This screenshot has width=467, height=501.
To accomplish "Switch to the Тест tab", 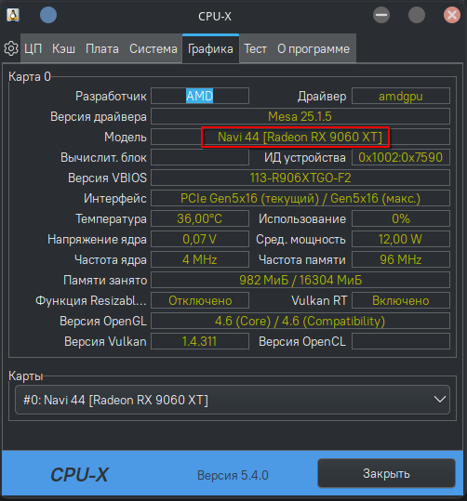I will point(255,49).
